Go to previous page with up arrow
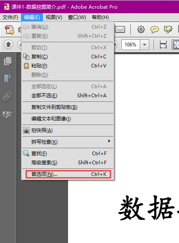The height and width of the screenshot is (243, 179). click(x=9, y=45)
